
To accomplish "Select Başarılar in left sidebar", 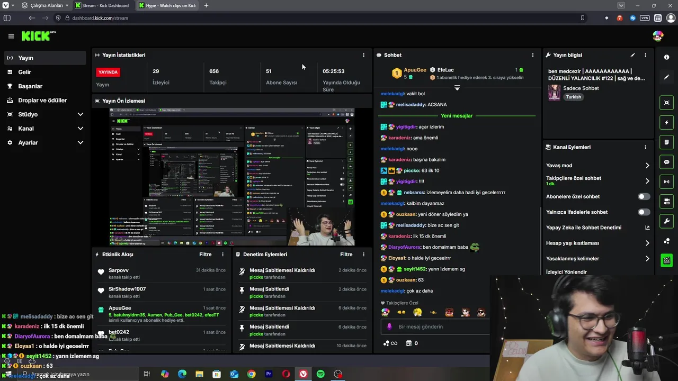I will [x=44, y=86].
